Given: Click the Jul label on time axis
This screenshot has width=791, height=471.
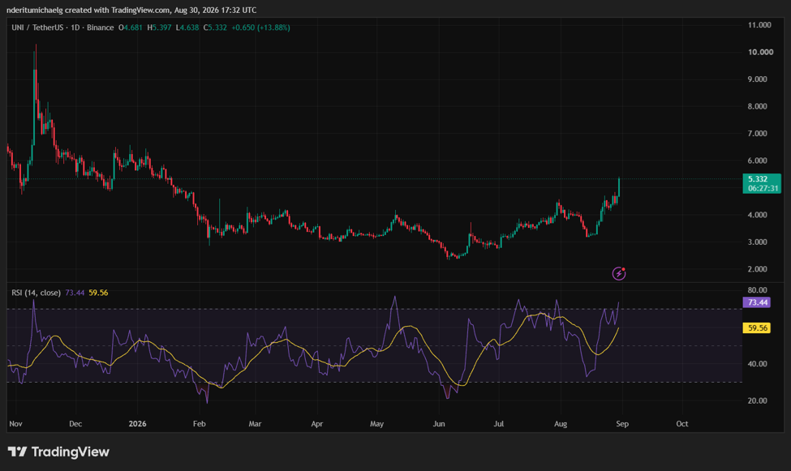Looking at the screenshot, I should click(x=498, y=424).
